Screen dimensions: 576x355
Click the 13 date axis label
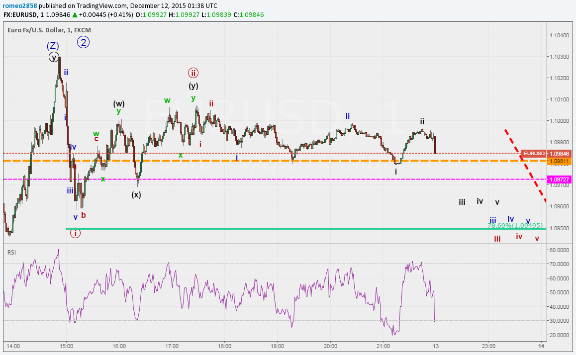click(436, 346)
